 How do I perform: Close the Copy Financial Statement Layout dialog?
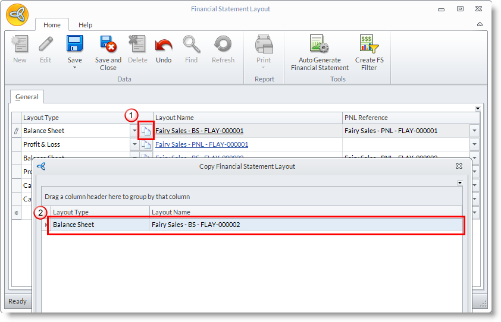tap(459, 166)
